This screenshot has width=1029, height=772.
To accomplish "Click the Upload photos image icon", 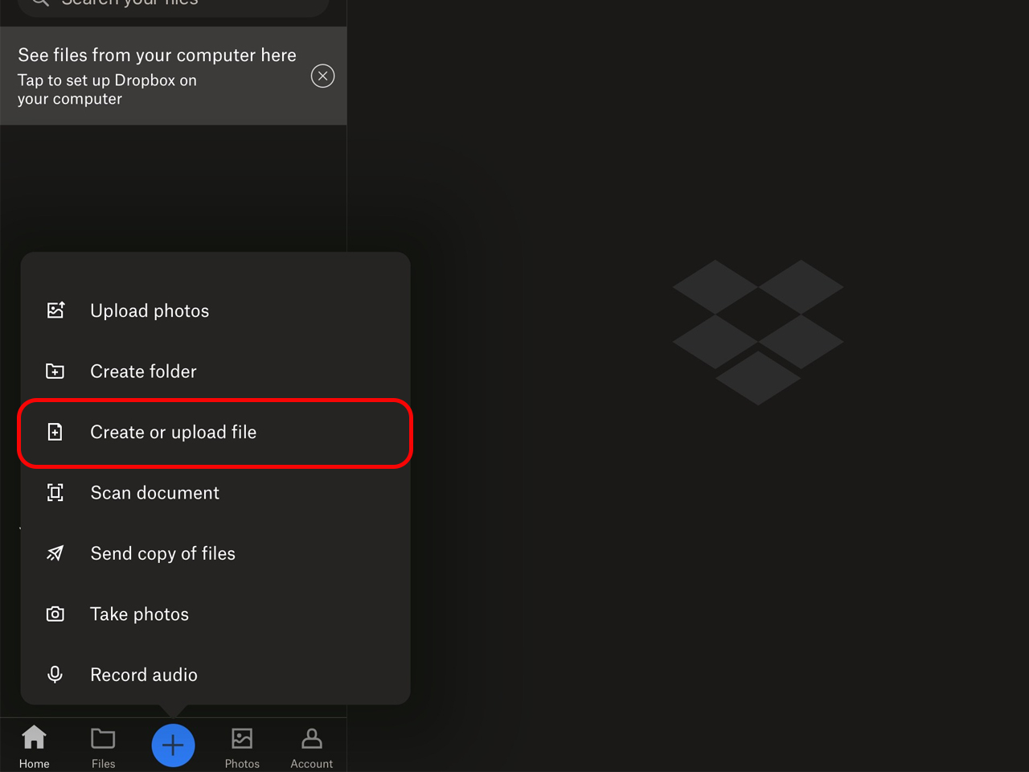I will tap(55, 310).
